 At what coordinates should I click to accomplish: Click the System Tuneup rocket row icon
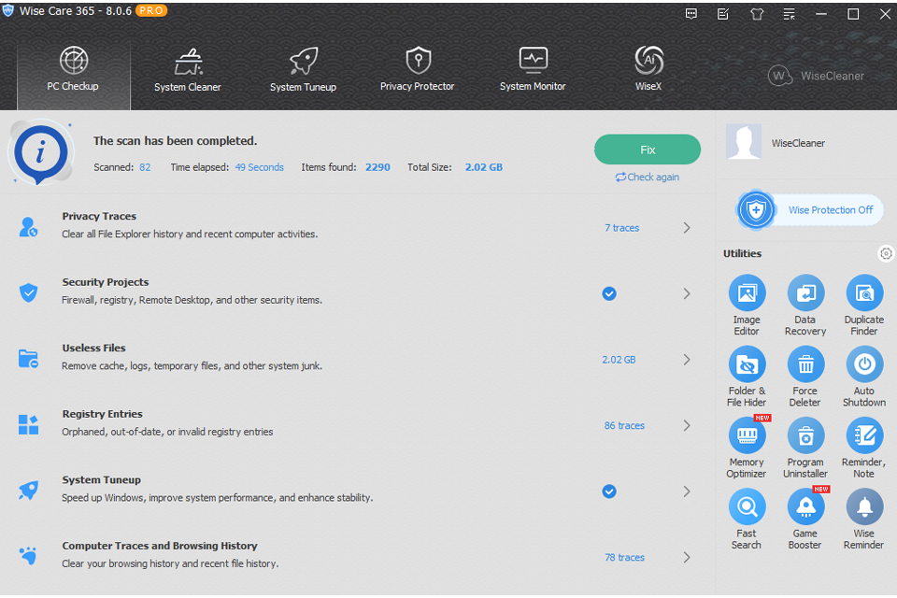tap(28, 491)
